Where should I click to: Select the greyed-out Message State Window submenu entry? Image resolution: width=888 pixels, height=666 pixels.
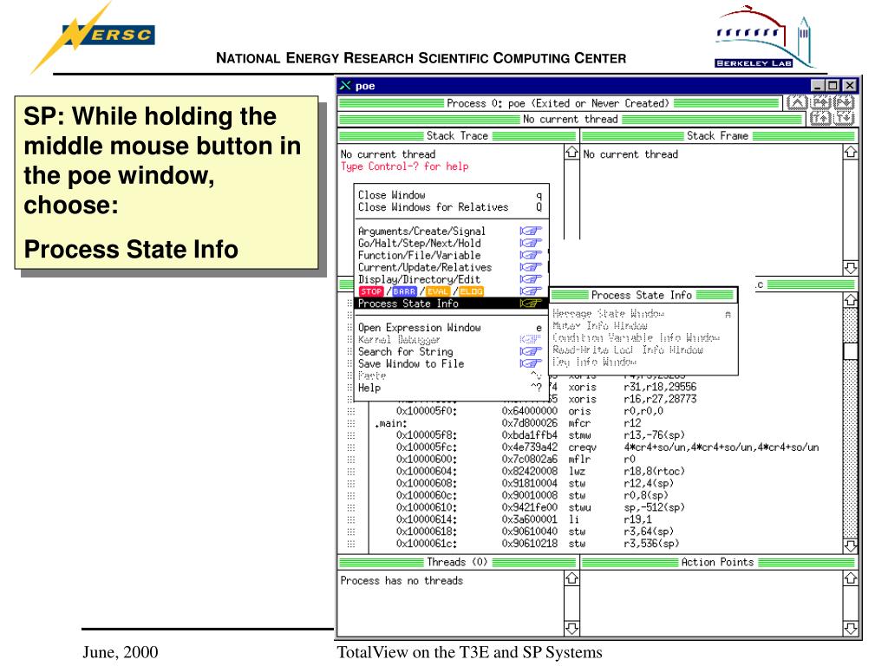coord(643,314)
